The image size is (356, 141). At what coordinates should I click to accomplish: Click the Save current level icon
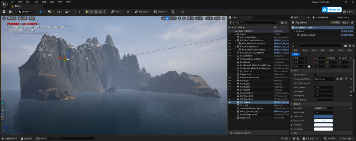pyautogui.click(x=4, y=11)
